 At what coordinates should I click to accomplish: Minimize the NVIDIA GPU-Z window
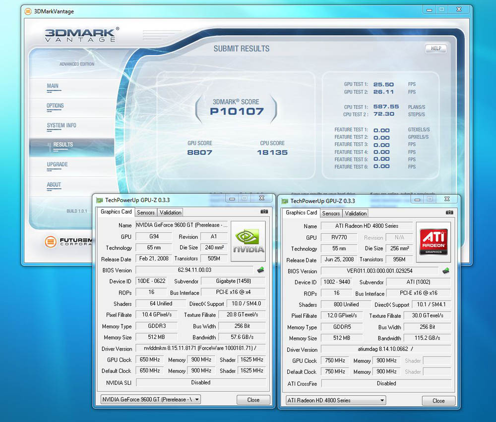[x=232, y=198]
